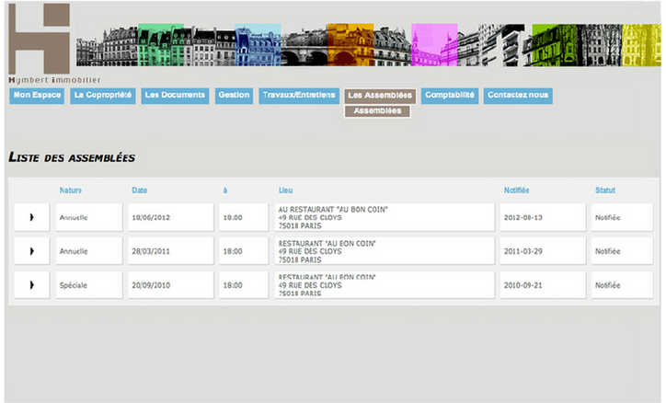Open the Mon Espace menu
Image resolution: width=666 pixels, height=403 pixels.
coord(37,95)
